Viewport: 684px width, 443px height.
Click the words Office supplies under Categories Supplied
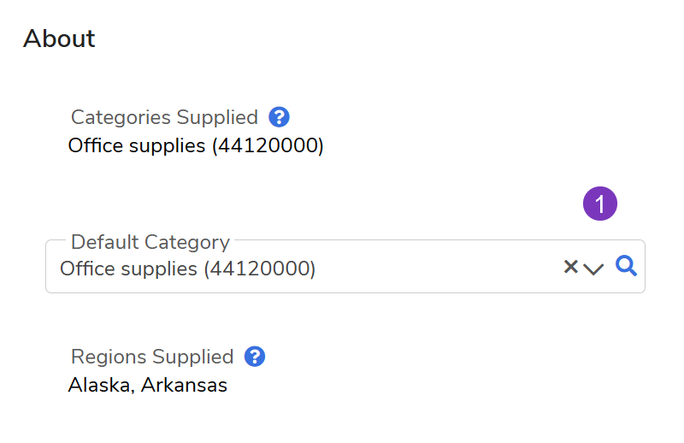click(137, 145)
